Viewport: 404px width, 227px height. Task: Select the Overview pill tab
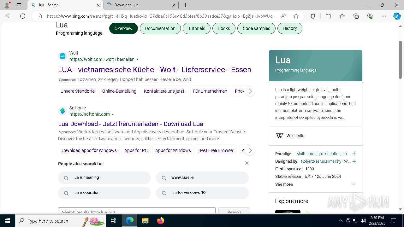click(x=123, y=28)
